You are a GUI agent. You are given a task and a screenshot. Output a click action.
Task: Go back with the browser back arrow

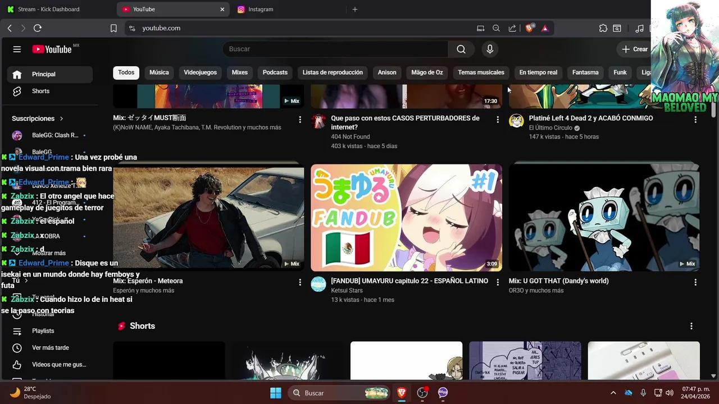coord(10,28)
